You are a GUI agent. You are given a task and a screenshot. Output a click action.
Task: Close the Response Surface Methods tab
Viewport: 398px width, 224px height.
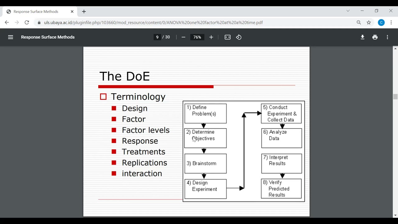[x=72, y=12]
